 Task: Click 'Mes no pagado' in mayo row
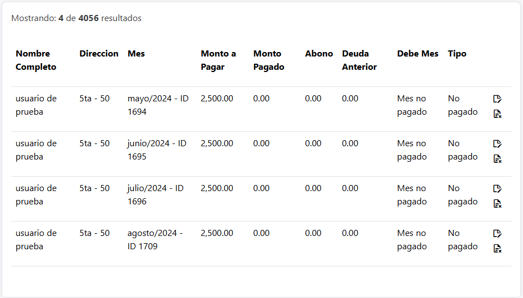pyautogui.click(x=412, y=105)
